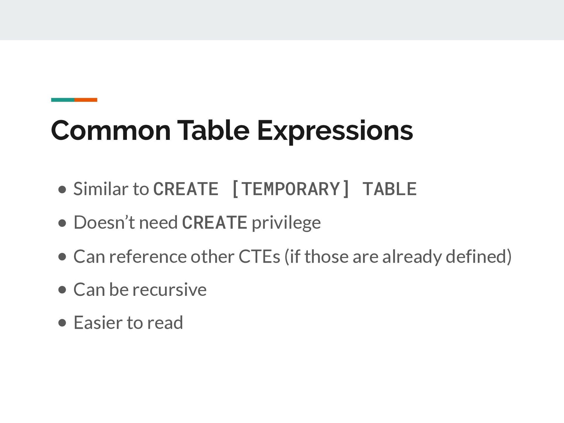564x423 pixels.
Task: Click the TABLE code keyword in first bullet
Action: [x=390, y=189]
